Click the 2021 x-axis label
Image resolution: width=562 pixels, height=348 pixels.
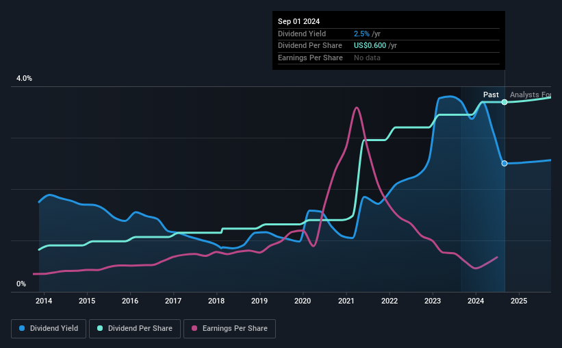pos(346,301)
